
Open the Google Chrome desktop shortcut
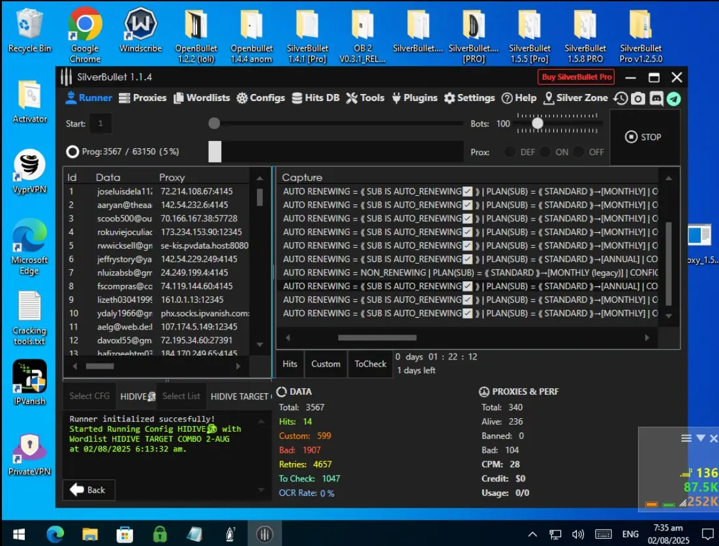(85, 35)
